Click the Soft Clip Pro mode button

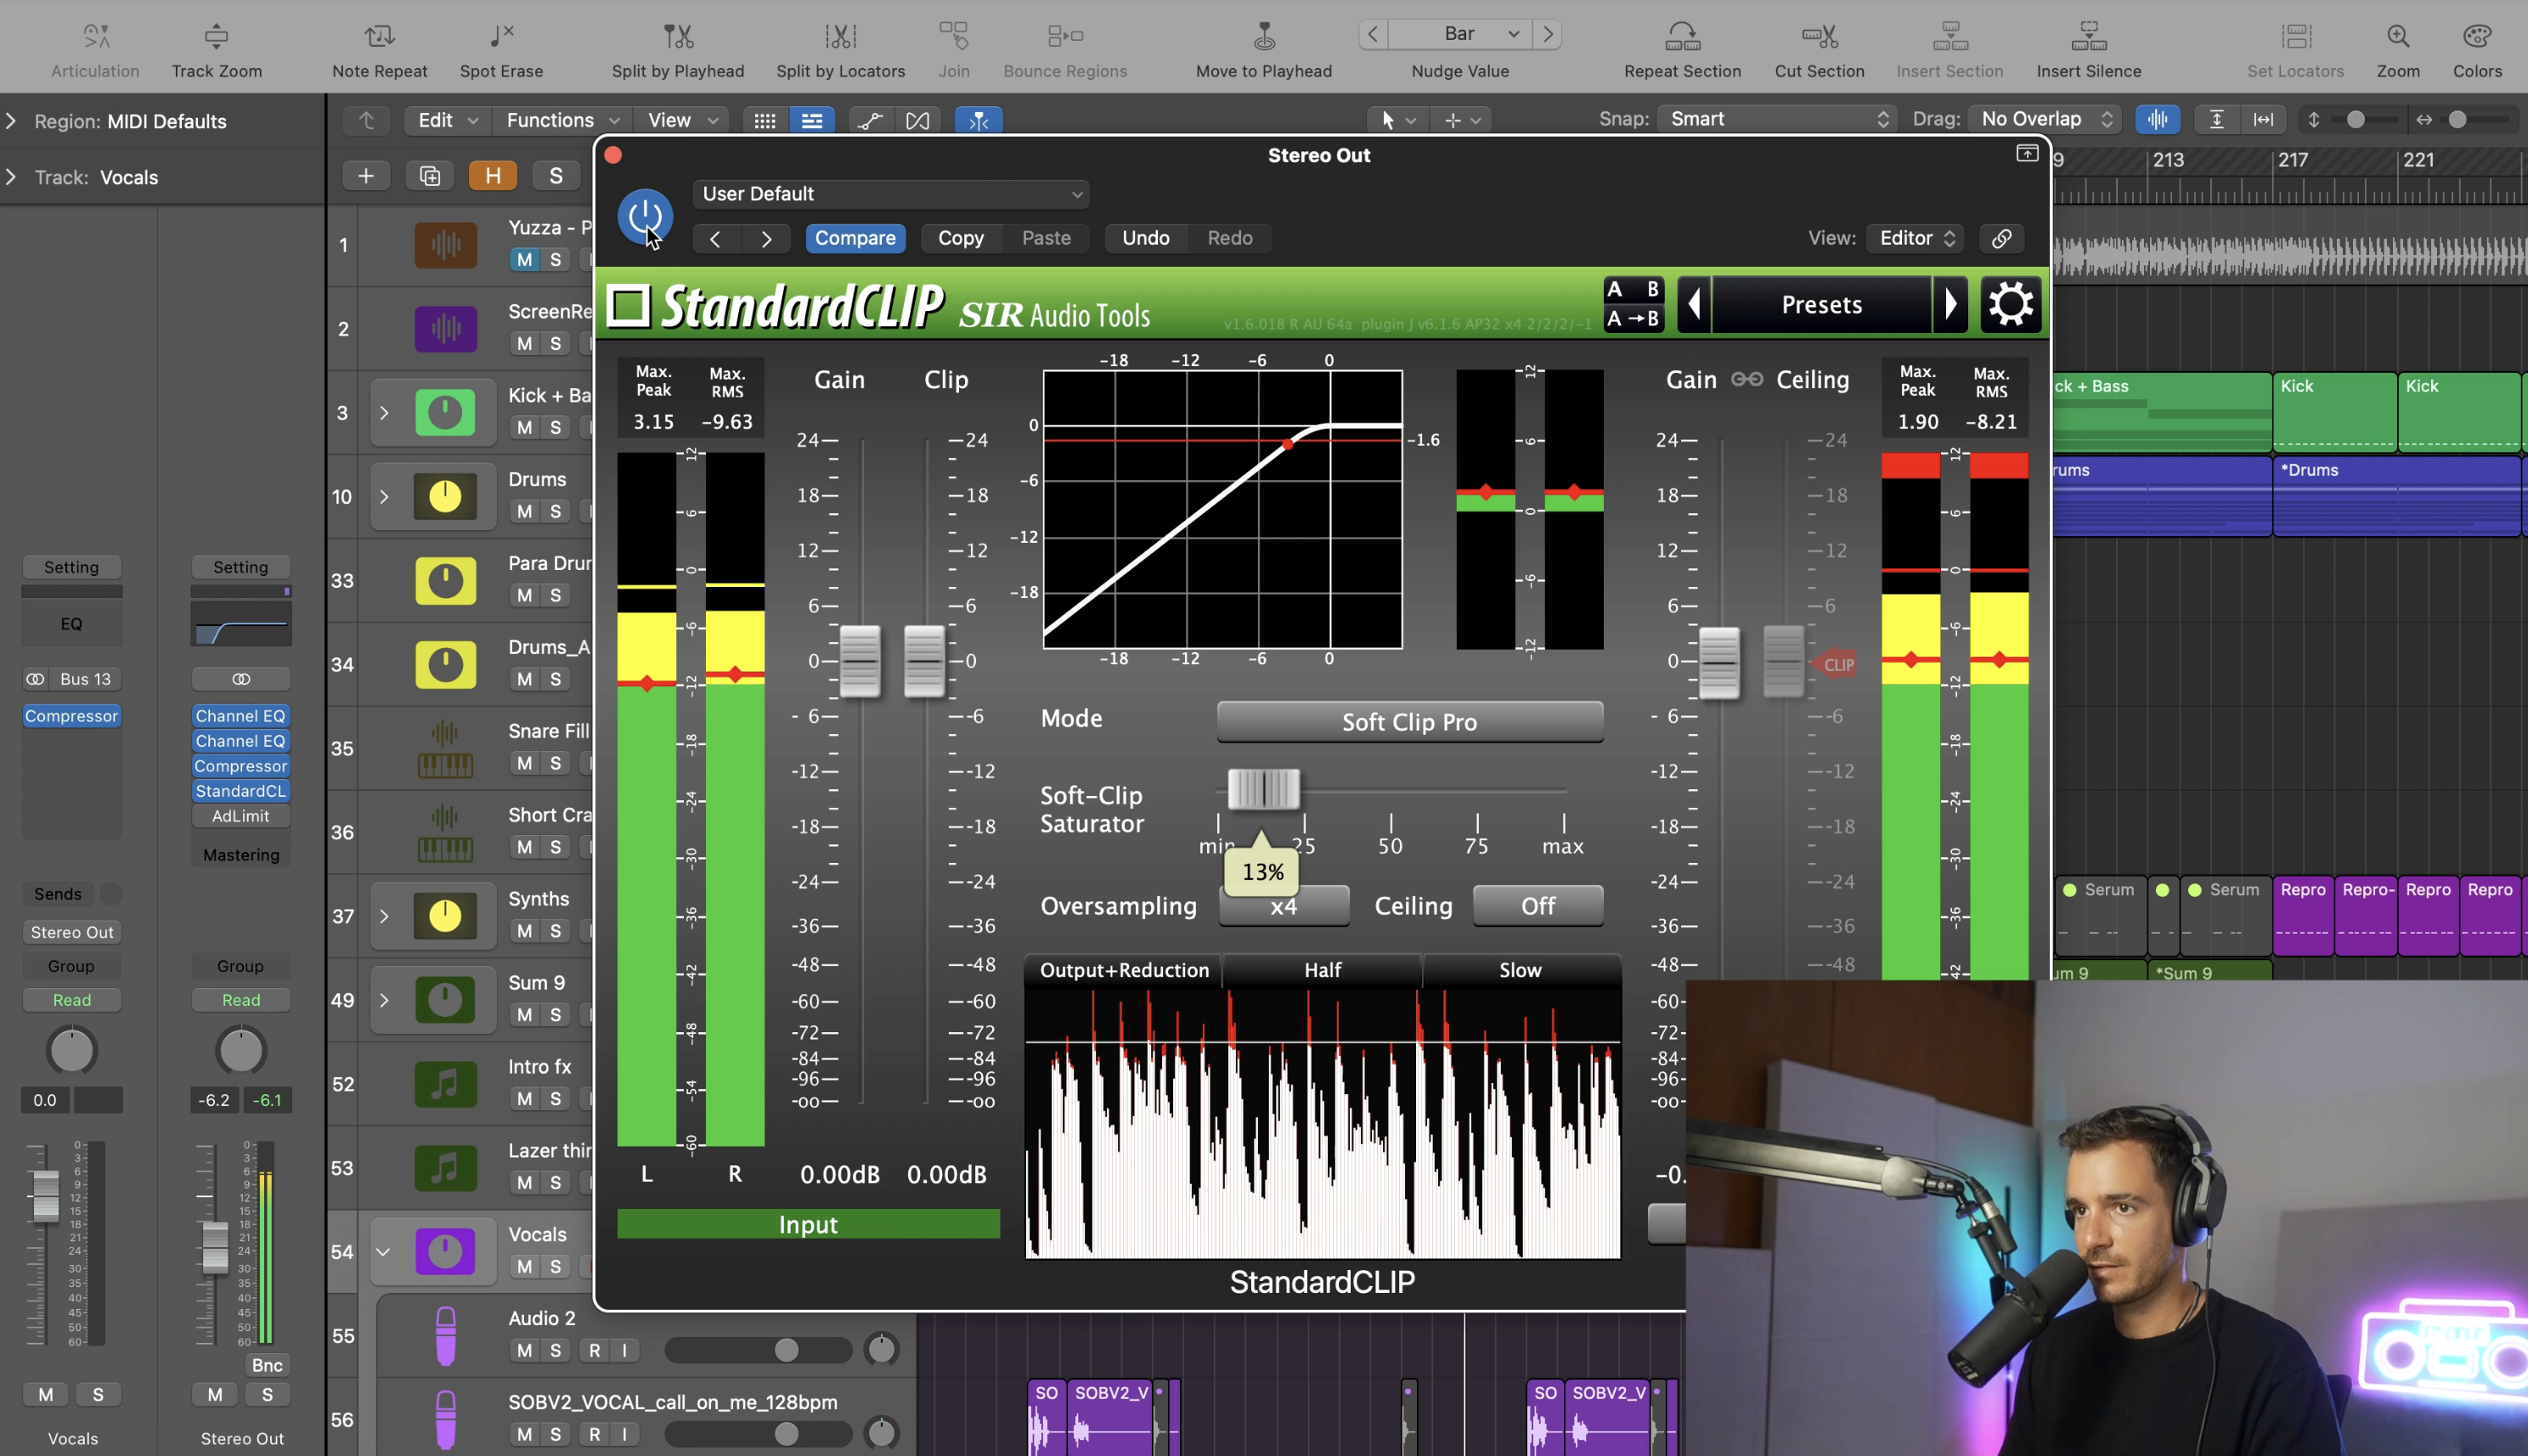[1409, 722]
